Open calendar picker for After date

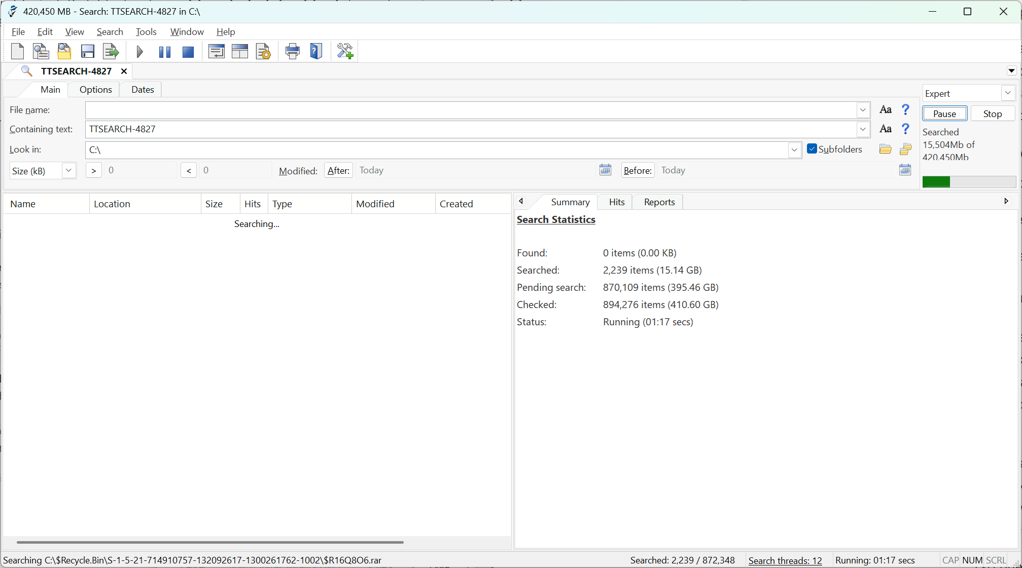pyautogui.click(x=605, y=170)
